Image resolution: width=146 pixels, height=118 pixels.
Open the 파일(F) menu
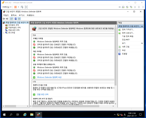coord(6,15)
